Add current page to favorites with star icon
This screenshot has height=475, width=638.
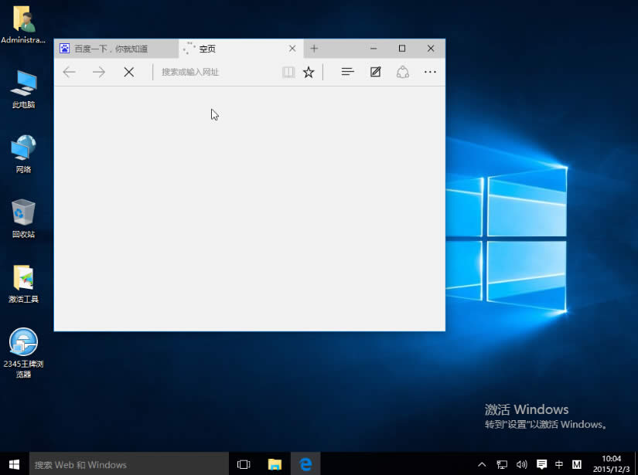tap(308, 71)
